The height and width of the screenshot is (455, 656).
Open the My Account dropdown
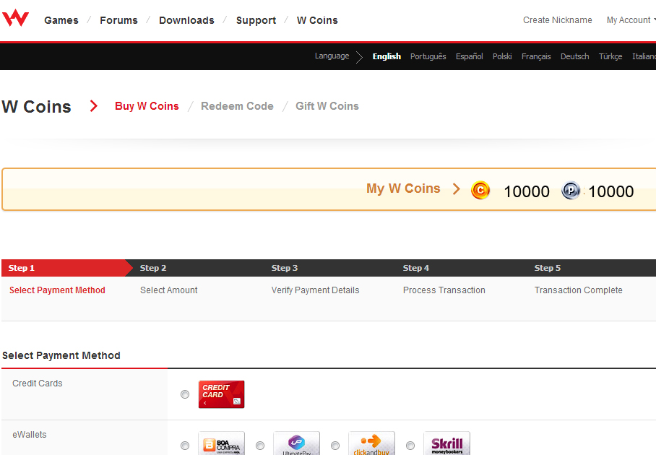[x=631, y=20]
